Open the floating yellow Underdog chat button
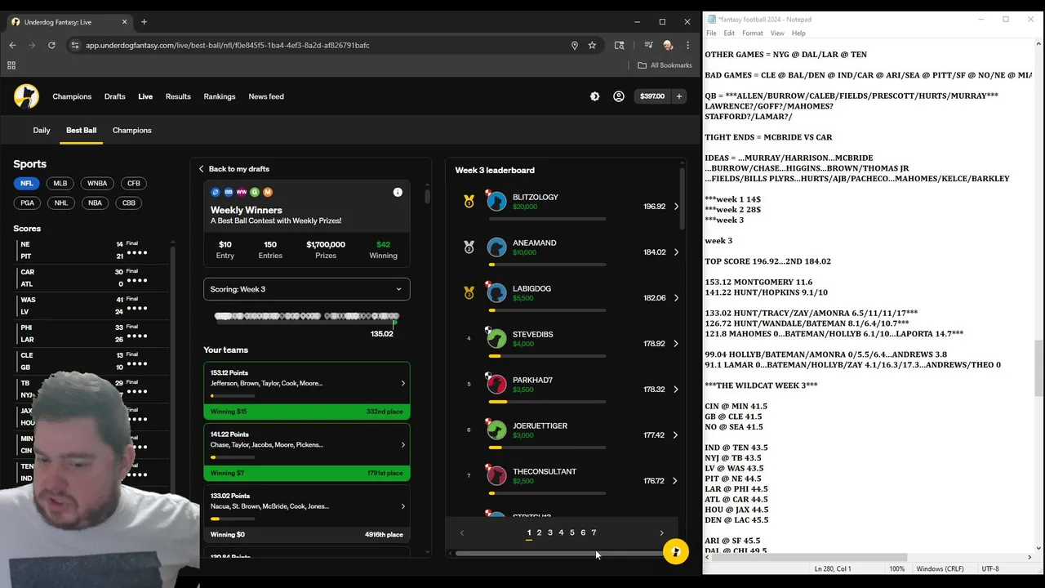This screenshot has height=588, width=1045. 675,552
